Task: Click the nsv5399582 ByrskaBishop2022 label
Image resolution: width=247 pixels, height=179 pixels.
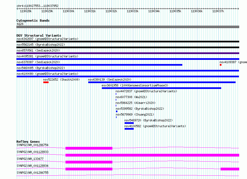Action: tap(140, 109)
